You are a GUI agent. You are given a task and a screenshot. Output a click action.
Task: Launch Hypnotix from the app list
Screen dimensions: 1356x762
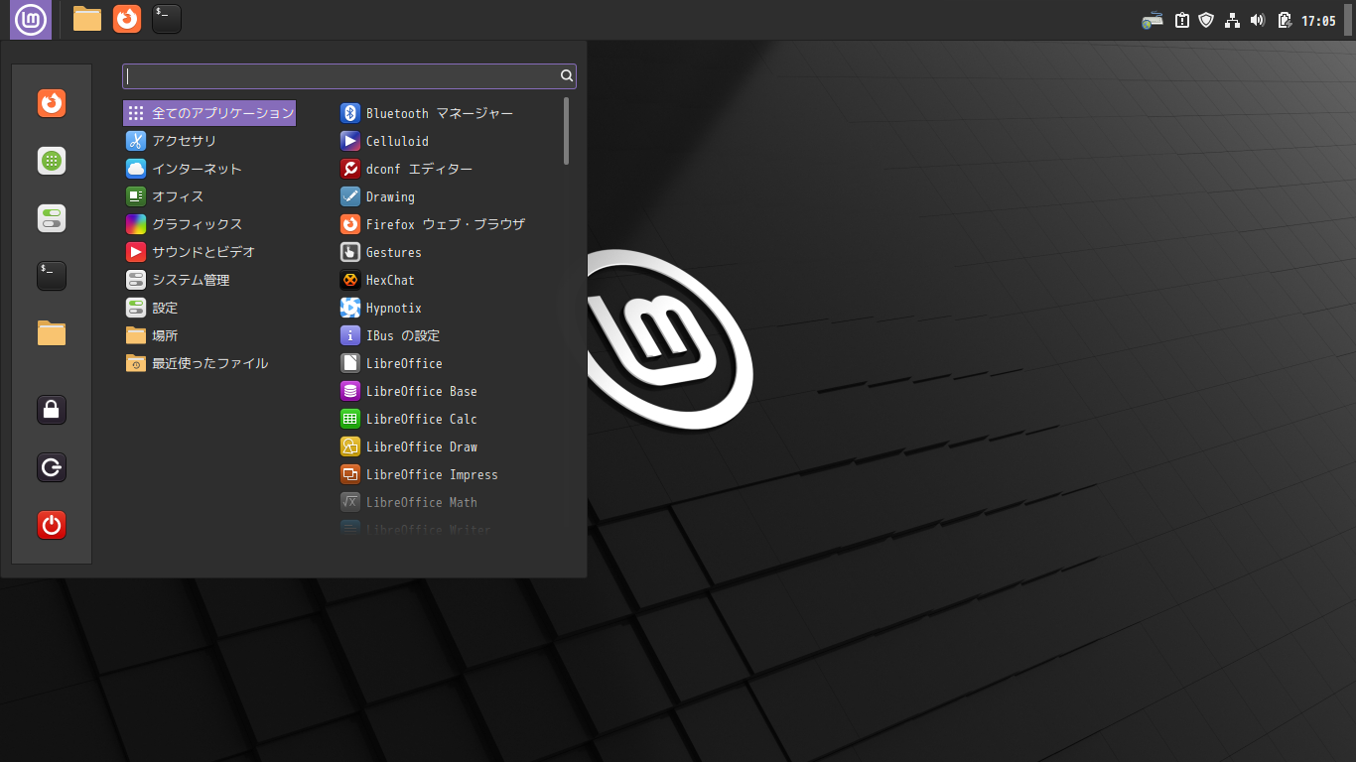click(x=449, y=308)
